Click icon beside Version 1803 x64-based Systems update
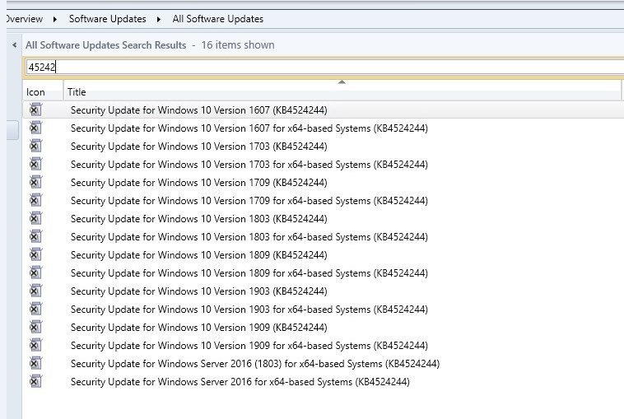 point(35,236)
